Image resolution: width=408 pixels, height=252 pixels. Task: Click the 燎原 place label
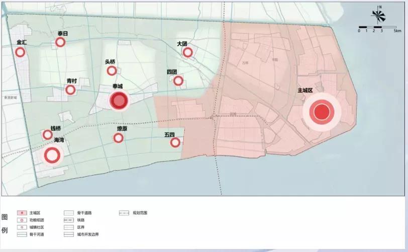click(122, 128)
